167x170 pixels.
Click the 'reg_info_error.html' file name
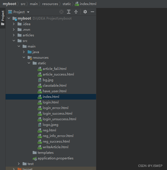pyautogui.click(x=58, y=136)
